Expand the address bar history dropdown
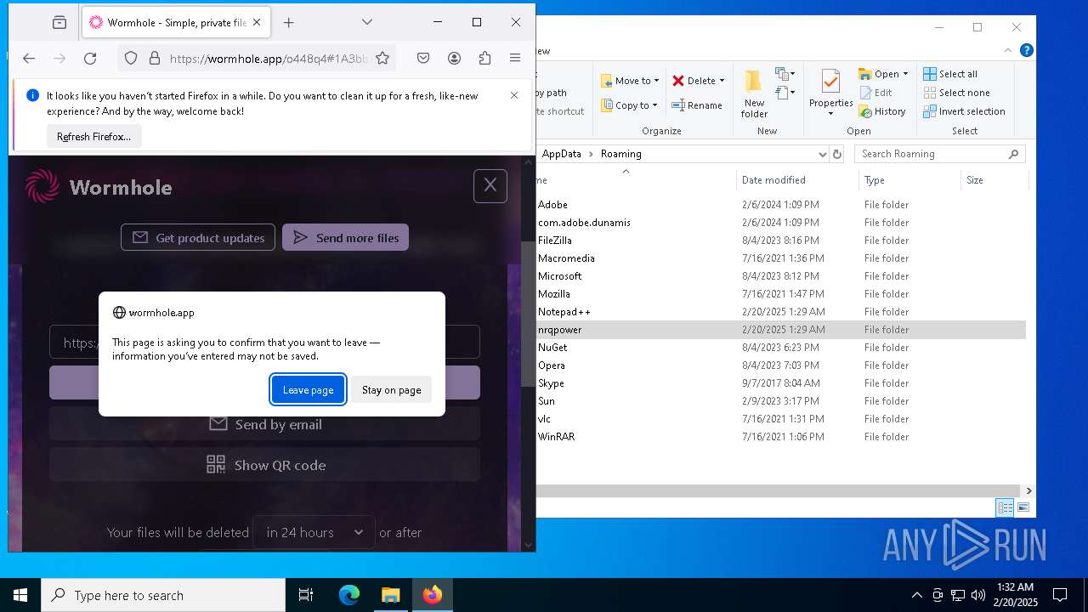Screen dimensions: 1088x612 (822, 154)
